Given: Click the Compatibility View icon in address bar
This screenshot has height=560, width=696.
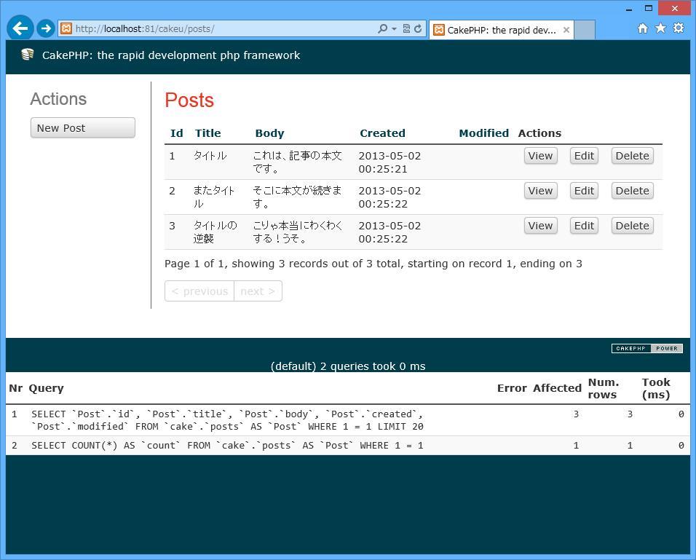Looking at the screenshot, I should point(406,29).
